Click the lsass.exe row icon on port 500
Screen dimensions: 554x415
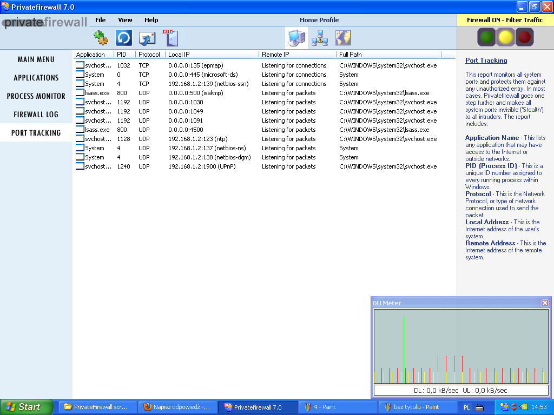[x=80, y=93]
